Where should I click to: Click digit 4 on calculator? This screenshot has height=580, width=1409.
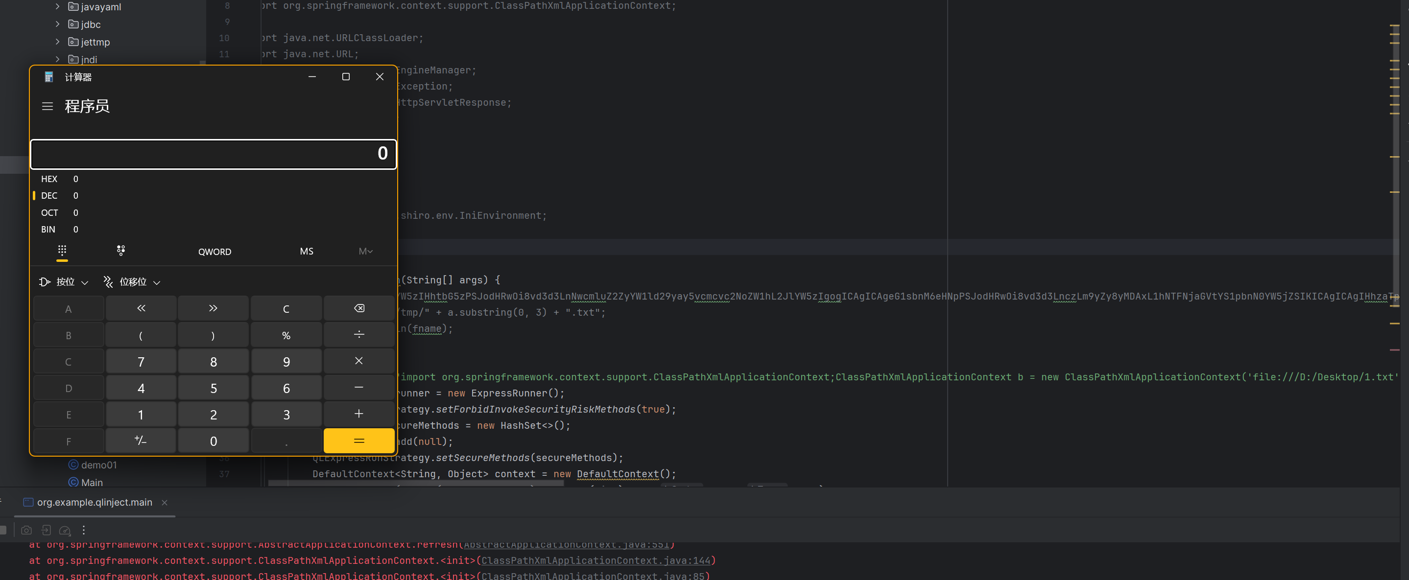coord(141,388)
